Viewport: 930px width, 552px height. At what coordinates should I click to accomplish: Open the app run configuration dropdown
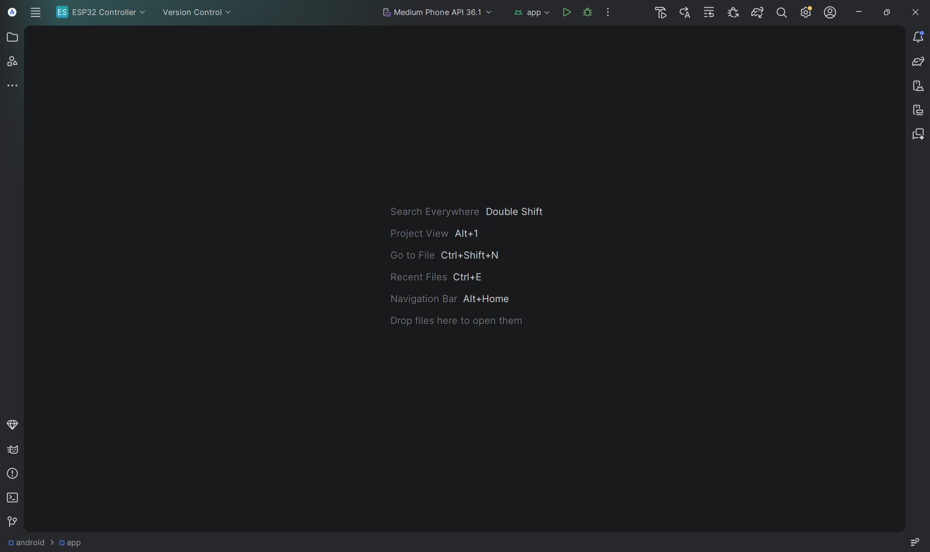(x=532, y=12)
